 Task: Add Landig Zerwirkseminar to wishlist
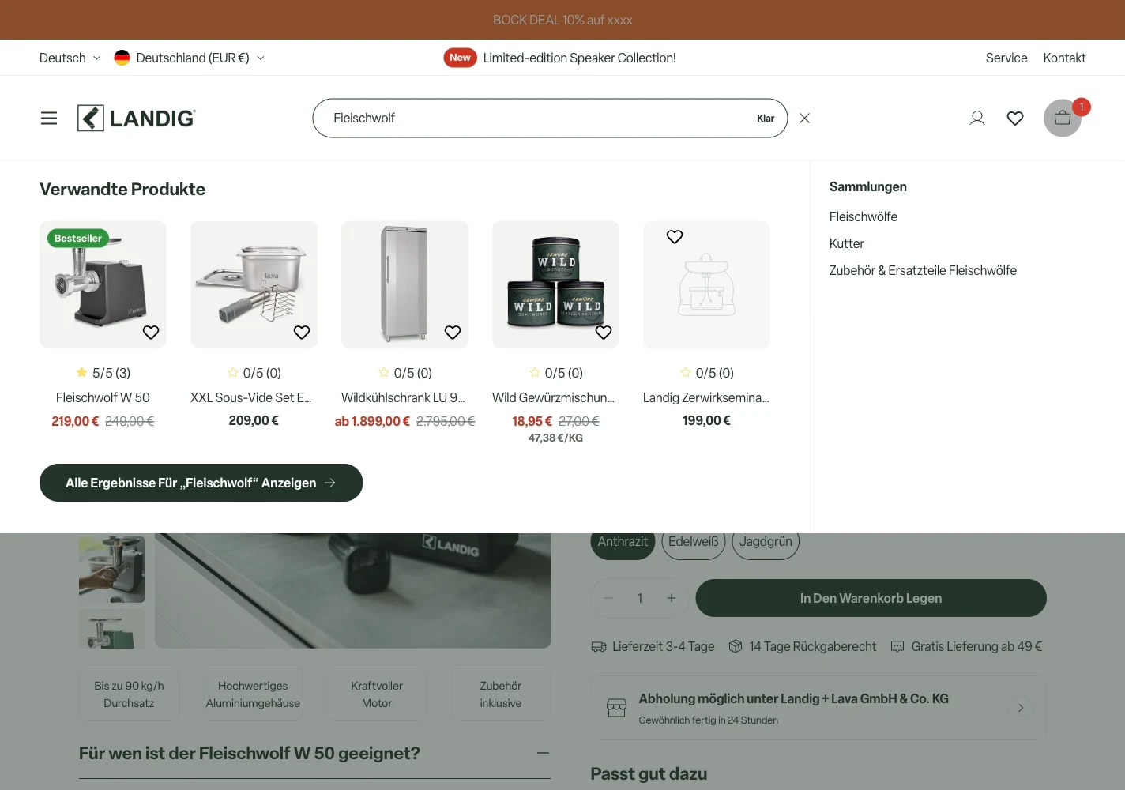pyautogui.click(x=675, y=237)
